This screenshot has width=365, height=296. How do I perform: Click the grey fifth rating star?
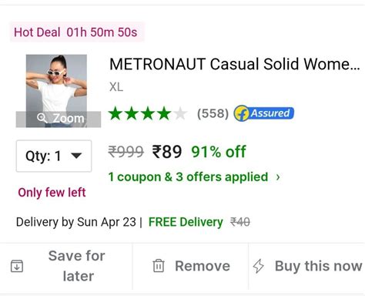[180, 113]
